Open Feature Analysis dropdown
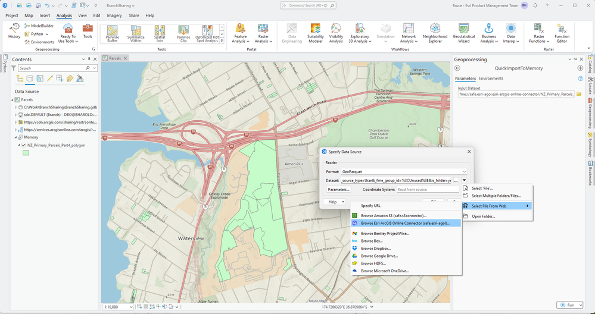Viewport: 595px width, 314px height. click(x=240, y=33)
